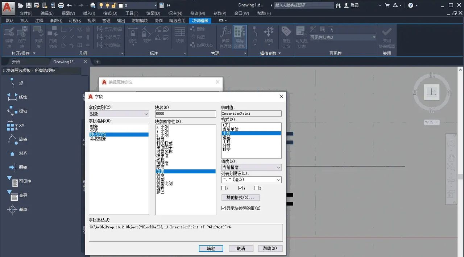Viewport: 464px width, 257px height.
Task: Click the 块表 ribbon icon
Action: [x=180, y=35]
